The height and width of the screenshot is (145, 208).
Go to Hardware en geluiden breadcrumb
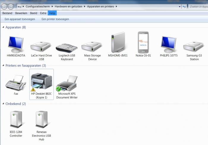tap(68, 6)
